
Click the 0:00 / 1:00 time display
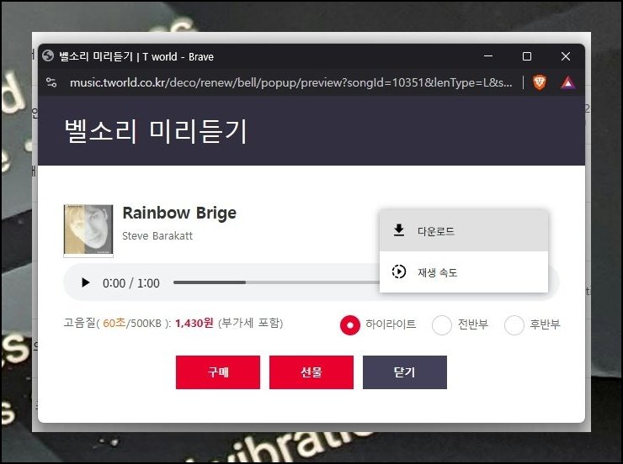click(x=131, y=283)
